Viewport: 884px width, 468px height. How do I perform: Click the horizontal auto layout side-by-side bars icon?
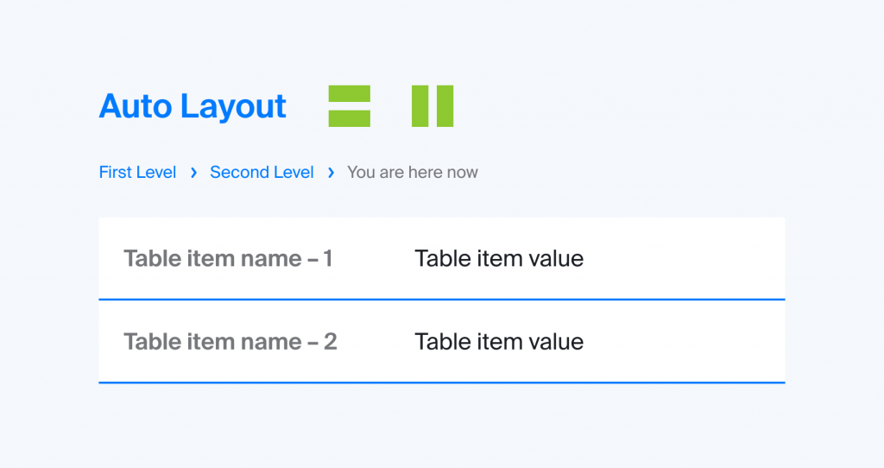433,106
